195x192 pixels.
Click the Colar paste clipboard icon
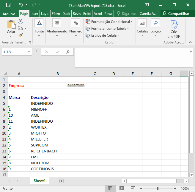pos(11,24)
